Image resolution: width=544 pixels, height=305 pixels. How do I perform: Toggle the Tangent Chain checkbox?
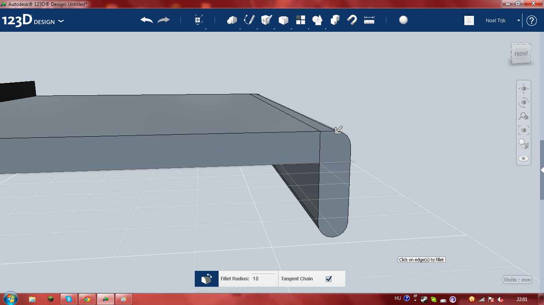(329, 279)
